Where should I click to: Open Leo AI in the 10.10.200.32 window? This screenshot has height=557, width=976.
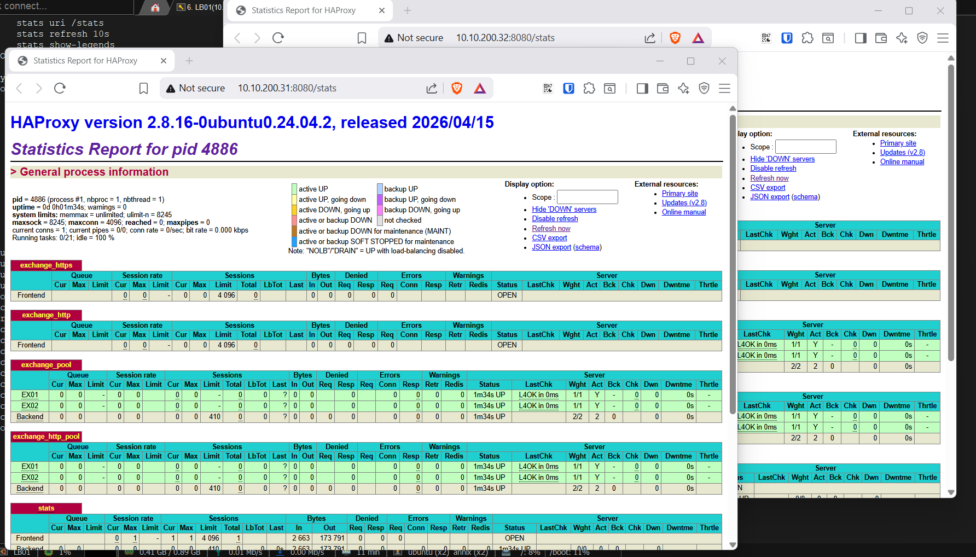tap(902, 38)
